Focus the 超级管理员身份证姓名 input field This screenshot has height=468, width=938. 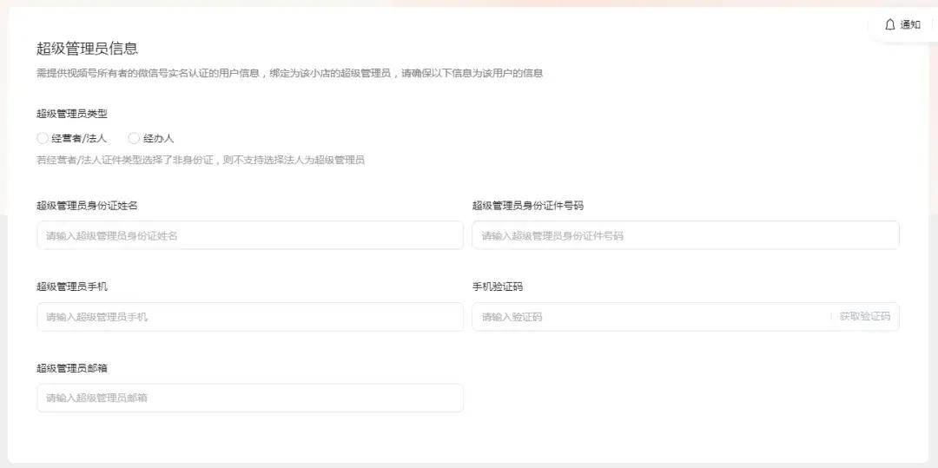pos(250,235)
